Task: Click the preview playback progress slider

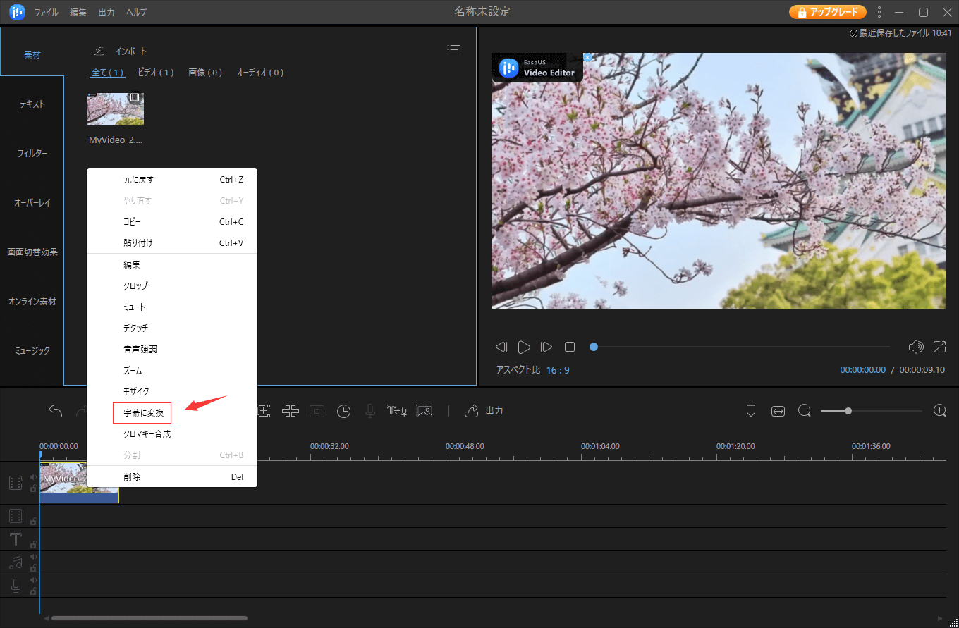Action: pyautogui.click(x=740, y=347)
